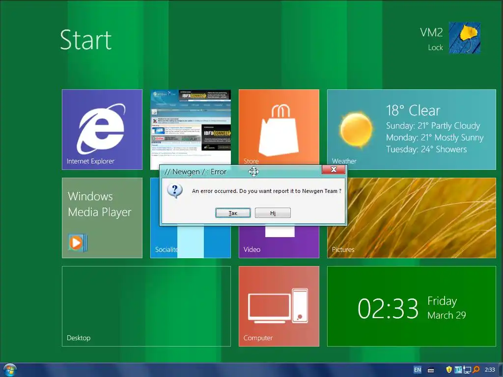This screenshot has height=377, width=503.
Task: Click the taskbar clock showing 2:33
Action: pos(490,370)
